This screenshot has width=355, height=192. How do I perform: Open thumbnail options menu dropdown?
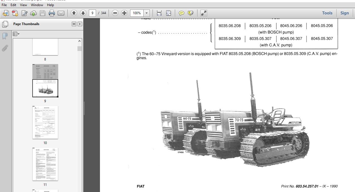16,34
